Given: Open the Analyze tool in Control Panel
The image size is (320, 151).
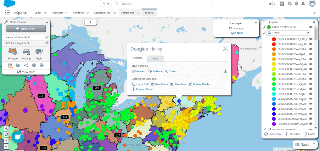Looking at the screenshot, I should click(13, 53).
